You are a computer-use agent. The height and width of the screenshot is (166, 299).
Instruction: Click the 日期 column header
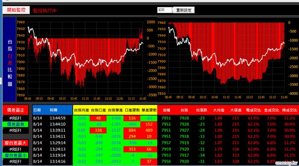point(37,110)
